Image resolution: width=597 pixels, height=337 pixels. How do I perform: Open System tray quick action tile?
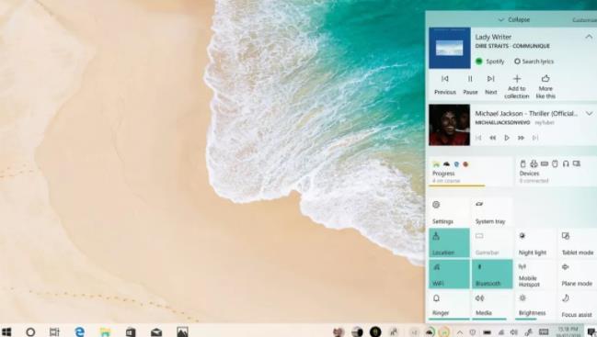(x=492, y=211)
